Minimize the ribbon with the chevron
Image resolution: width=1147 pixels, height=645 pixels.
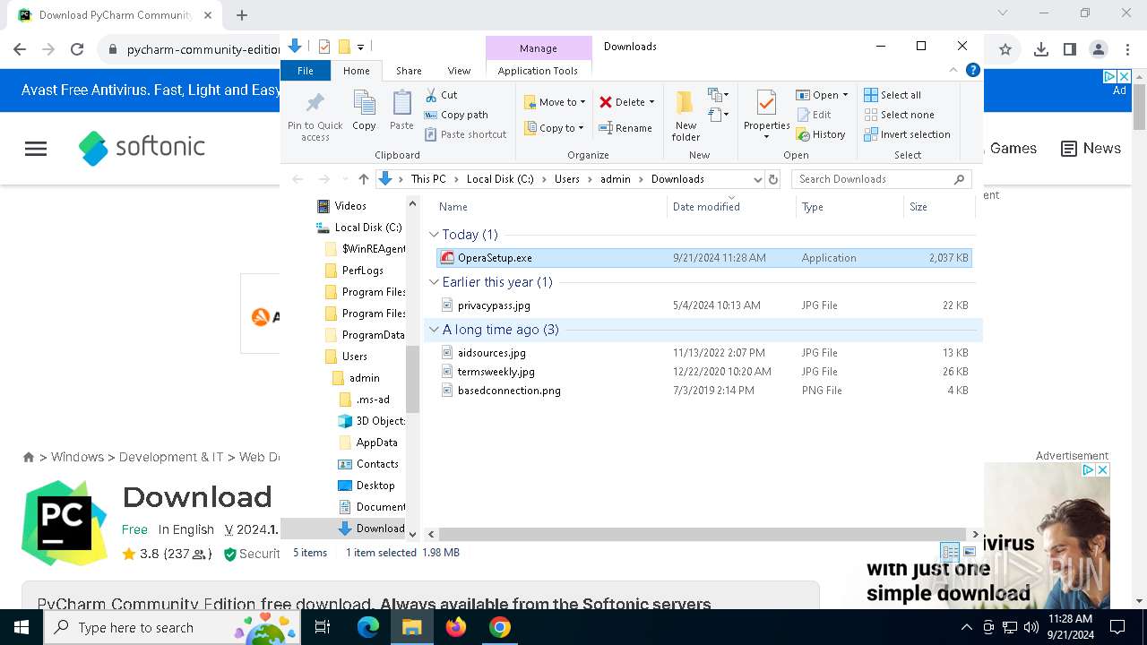[953, 70]
